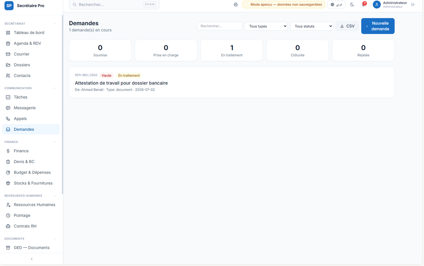Collapse the Finance section
This screenshot has width=424, height=266.
55,142
